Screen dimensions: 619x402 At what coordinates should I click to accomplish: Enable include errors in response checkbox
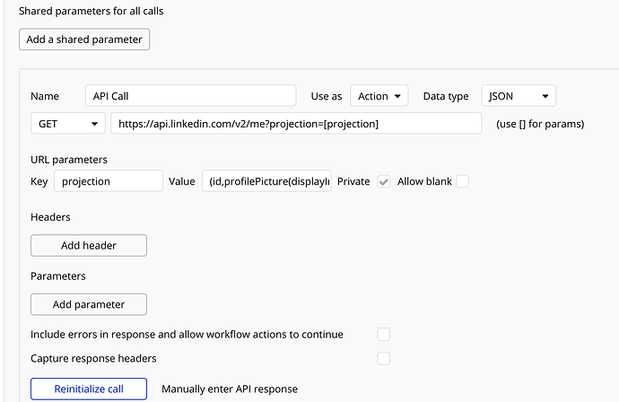click(x=384, y=334)
